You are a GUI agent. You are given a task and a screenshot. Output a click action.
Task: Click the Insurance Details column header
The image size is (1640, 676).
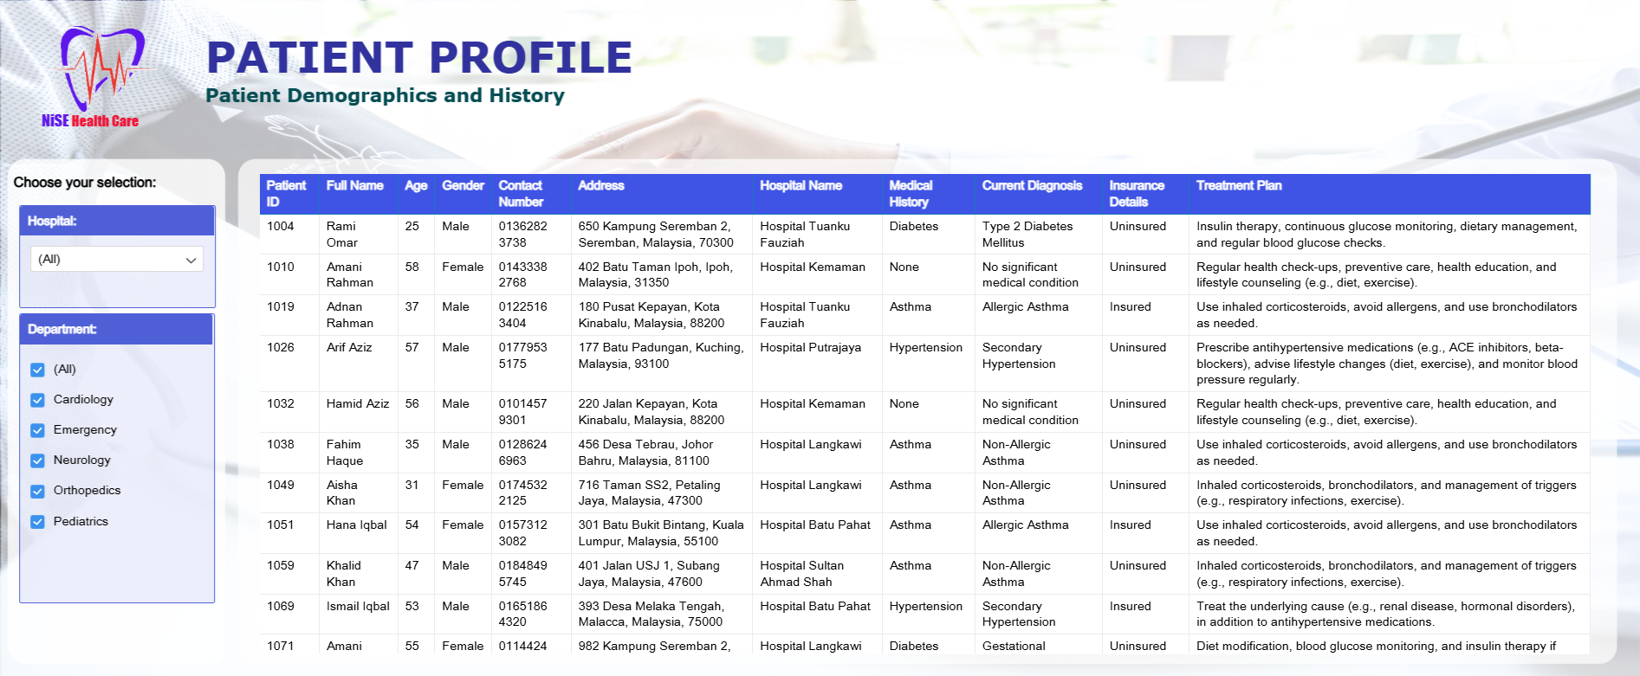tap(1136, 194)
